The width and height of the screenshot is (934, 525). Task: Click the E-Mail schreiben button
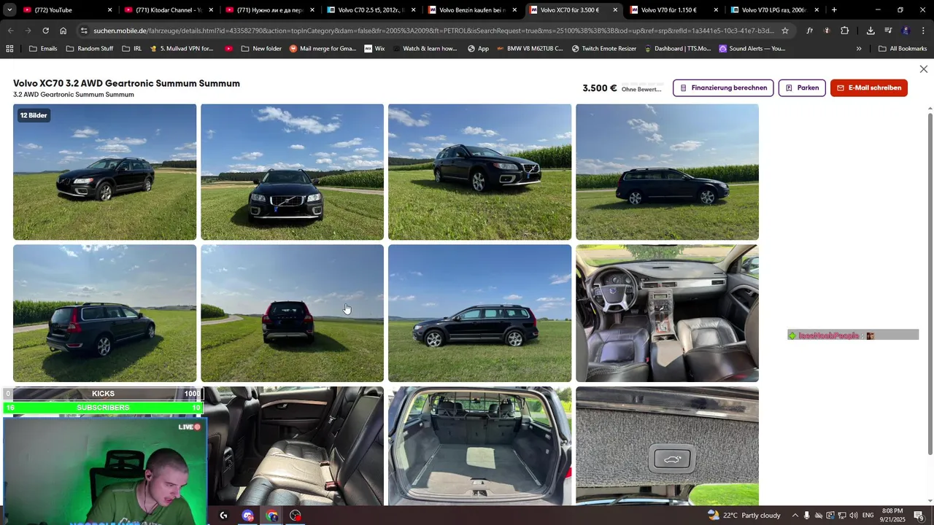coord(868,87)
